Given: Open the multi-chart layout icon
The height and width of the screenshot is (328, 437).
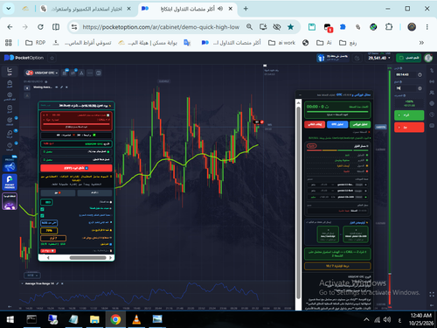Looking at the screenshot, I should [99, 73].
